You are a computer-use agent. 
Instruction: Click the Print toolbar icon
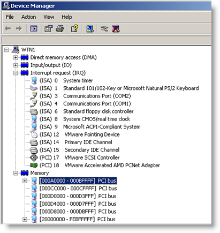(59, 28)
